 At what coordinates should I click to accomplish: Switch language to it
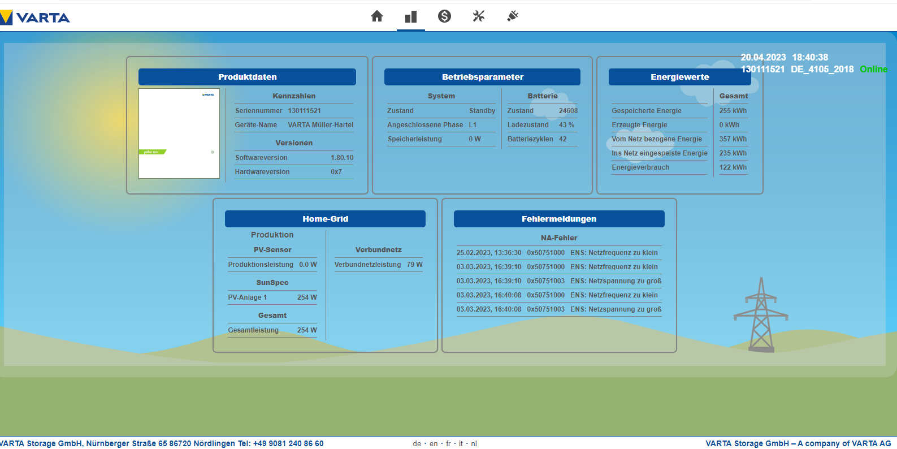click(x=461, y=444)
